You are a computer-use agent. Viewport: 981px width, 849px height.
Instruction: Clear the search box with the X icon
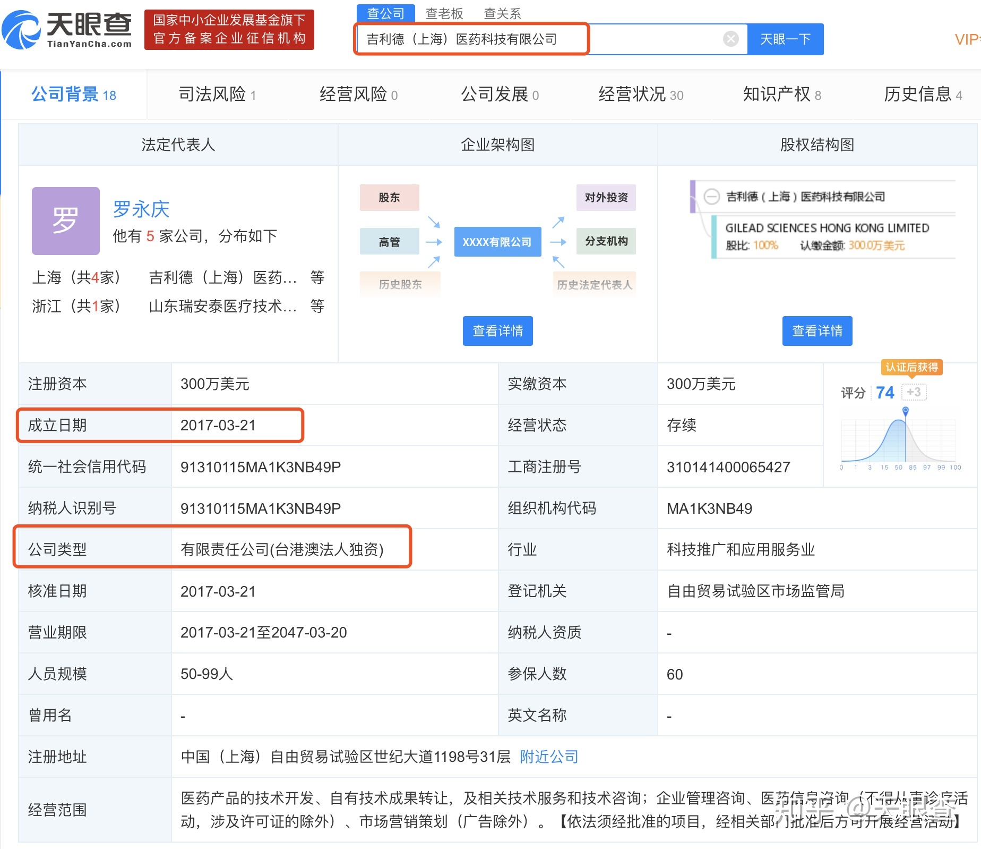coord(731,39)
